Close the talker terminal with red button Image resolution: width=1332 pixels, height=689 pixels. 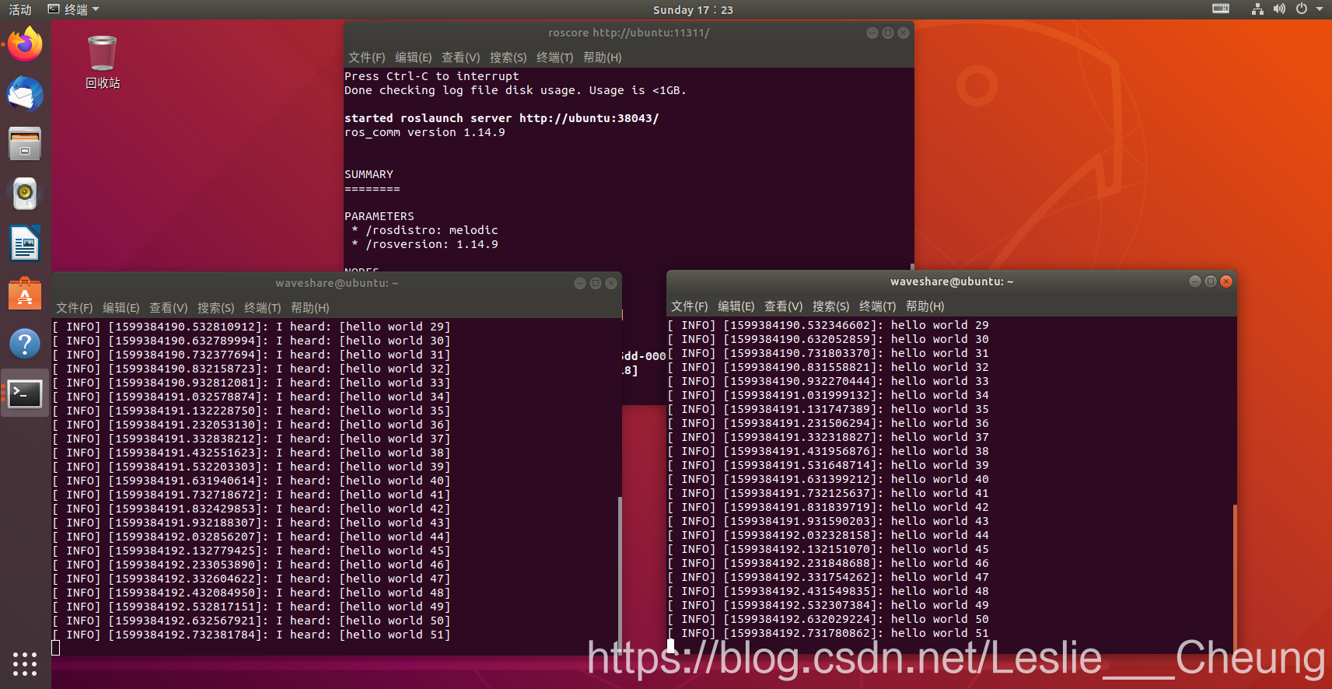point(1226,282)
